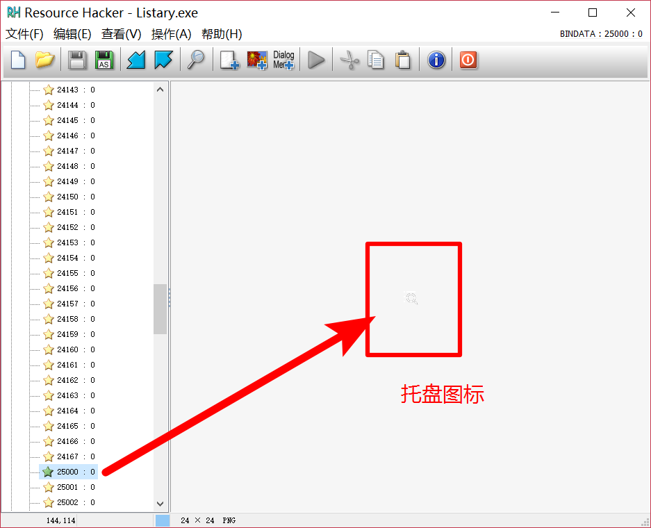The height and width of the screenshot is (528, 651).
Task: Click the Open folder toolbar icon
Action: [44, 60]
